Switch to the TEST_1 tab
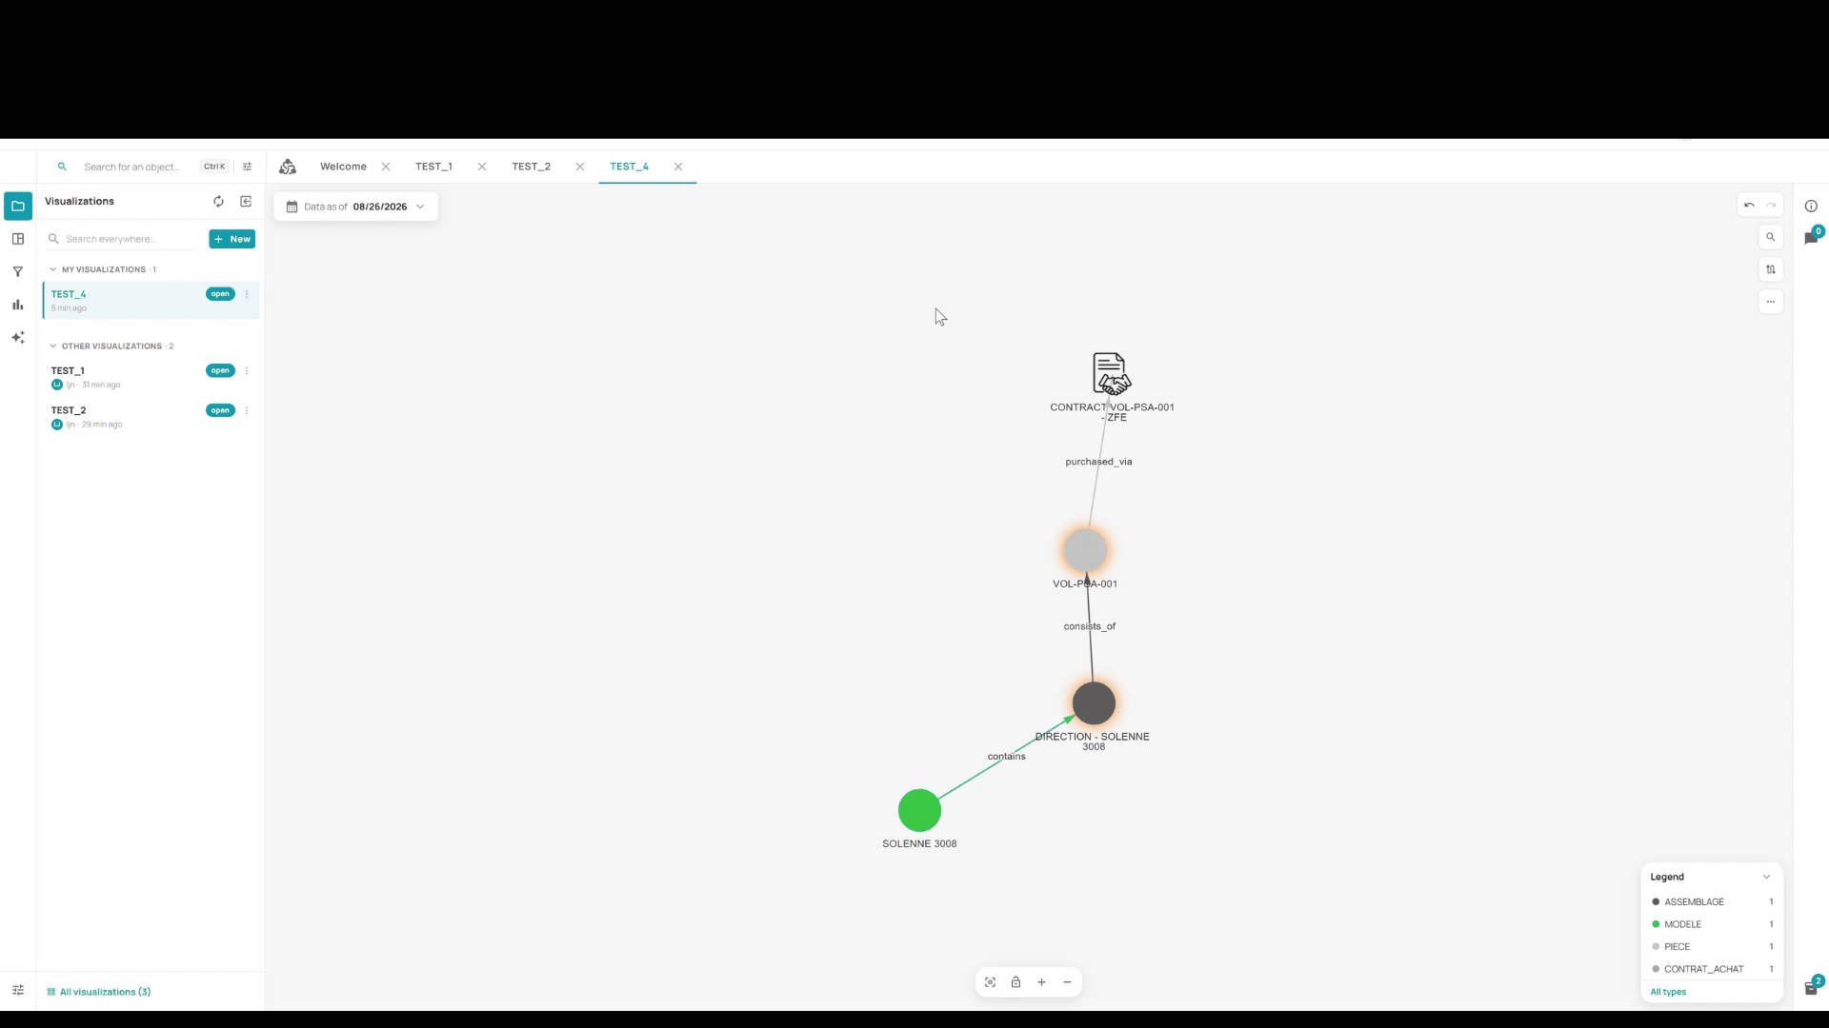The height and width of the screenshot is (1028, 1829). [434, 167]
